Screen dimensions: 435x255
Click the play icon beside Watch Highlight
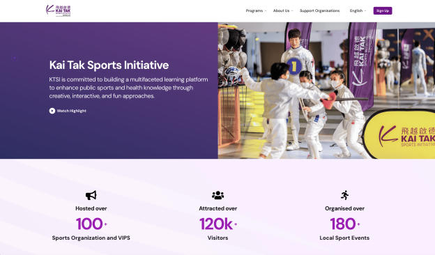[52, 111]
